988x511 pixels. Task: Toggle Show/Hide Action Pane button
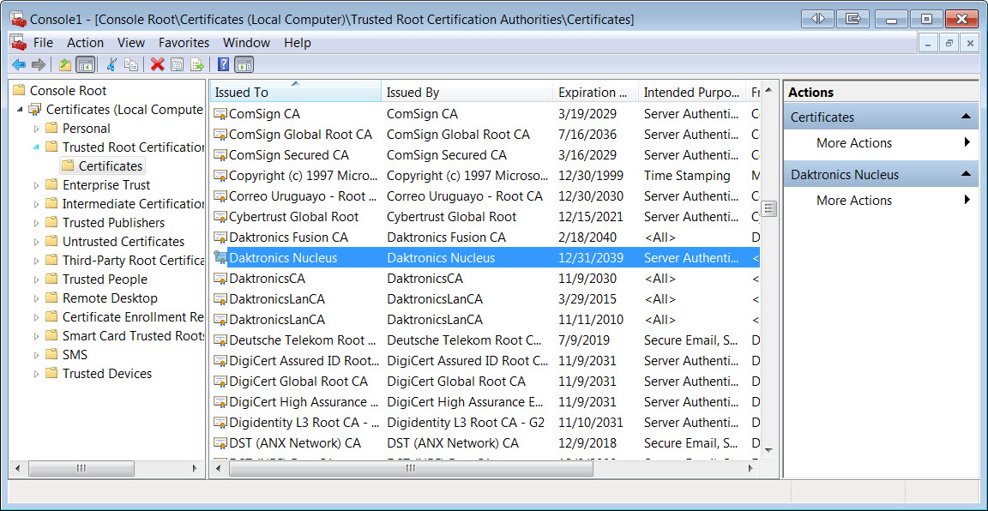tap(244, 64)
